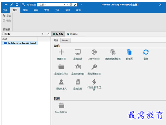Open the host field dropdown arrow
This screenshot has width=166, height=125.
[x=65, y=5]
